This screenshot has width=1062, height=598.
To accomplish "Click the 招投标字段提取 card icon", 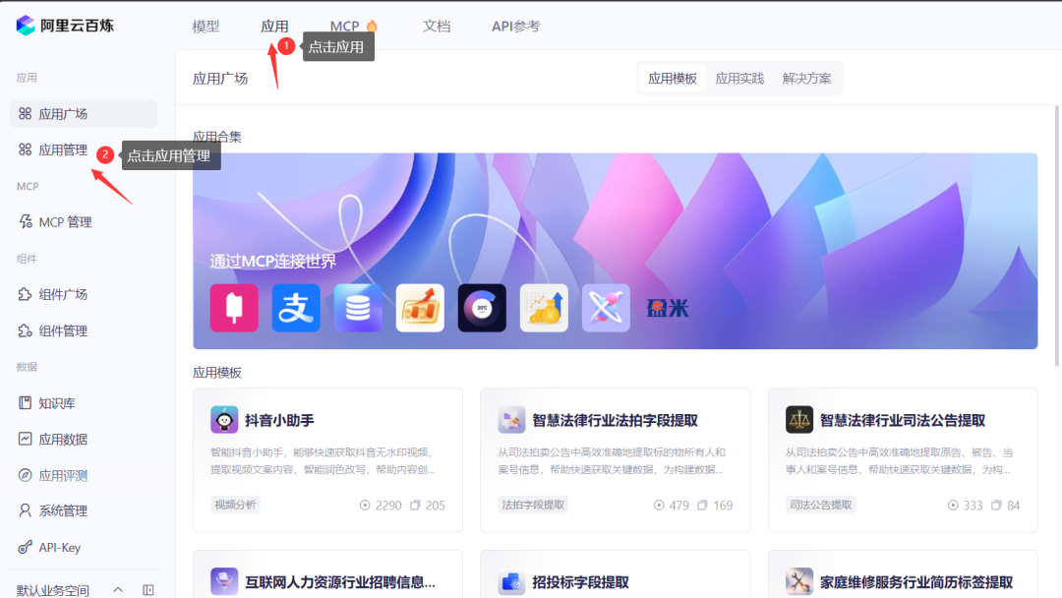I will click(x=511, y=581).
